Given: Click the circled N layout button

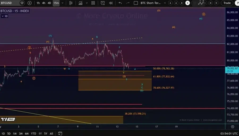Looking at the screenshot, I should [x=216, y=3].
